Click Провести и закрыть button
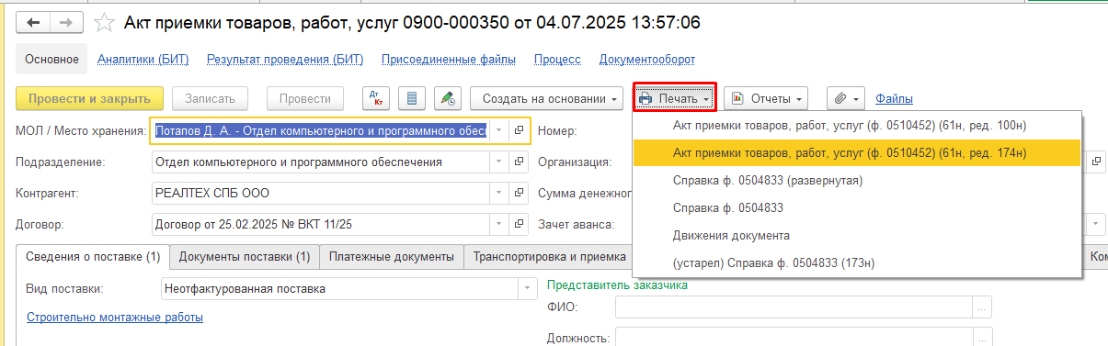This screenshot has width=1108, height=346. click(90, 98)
